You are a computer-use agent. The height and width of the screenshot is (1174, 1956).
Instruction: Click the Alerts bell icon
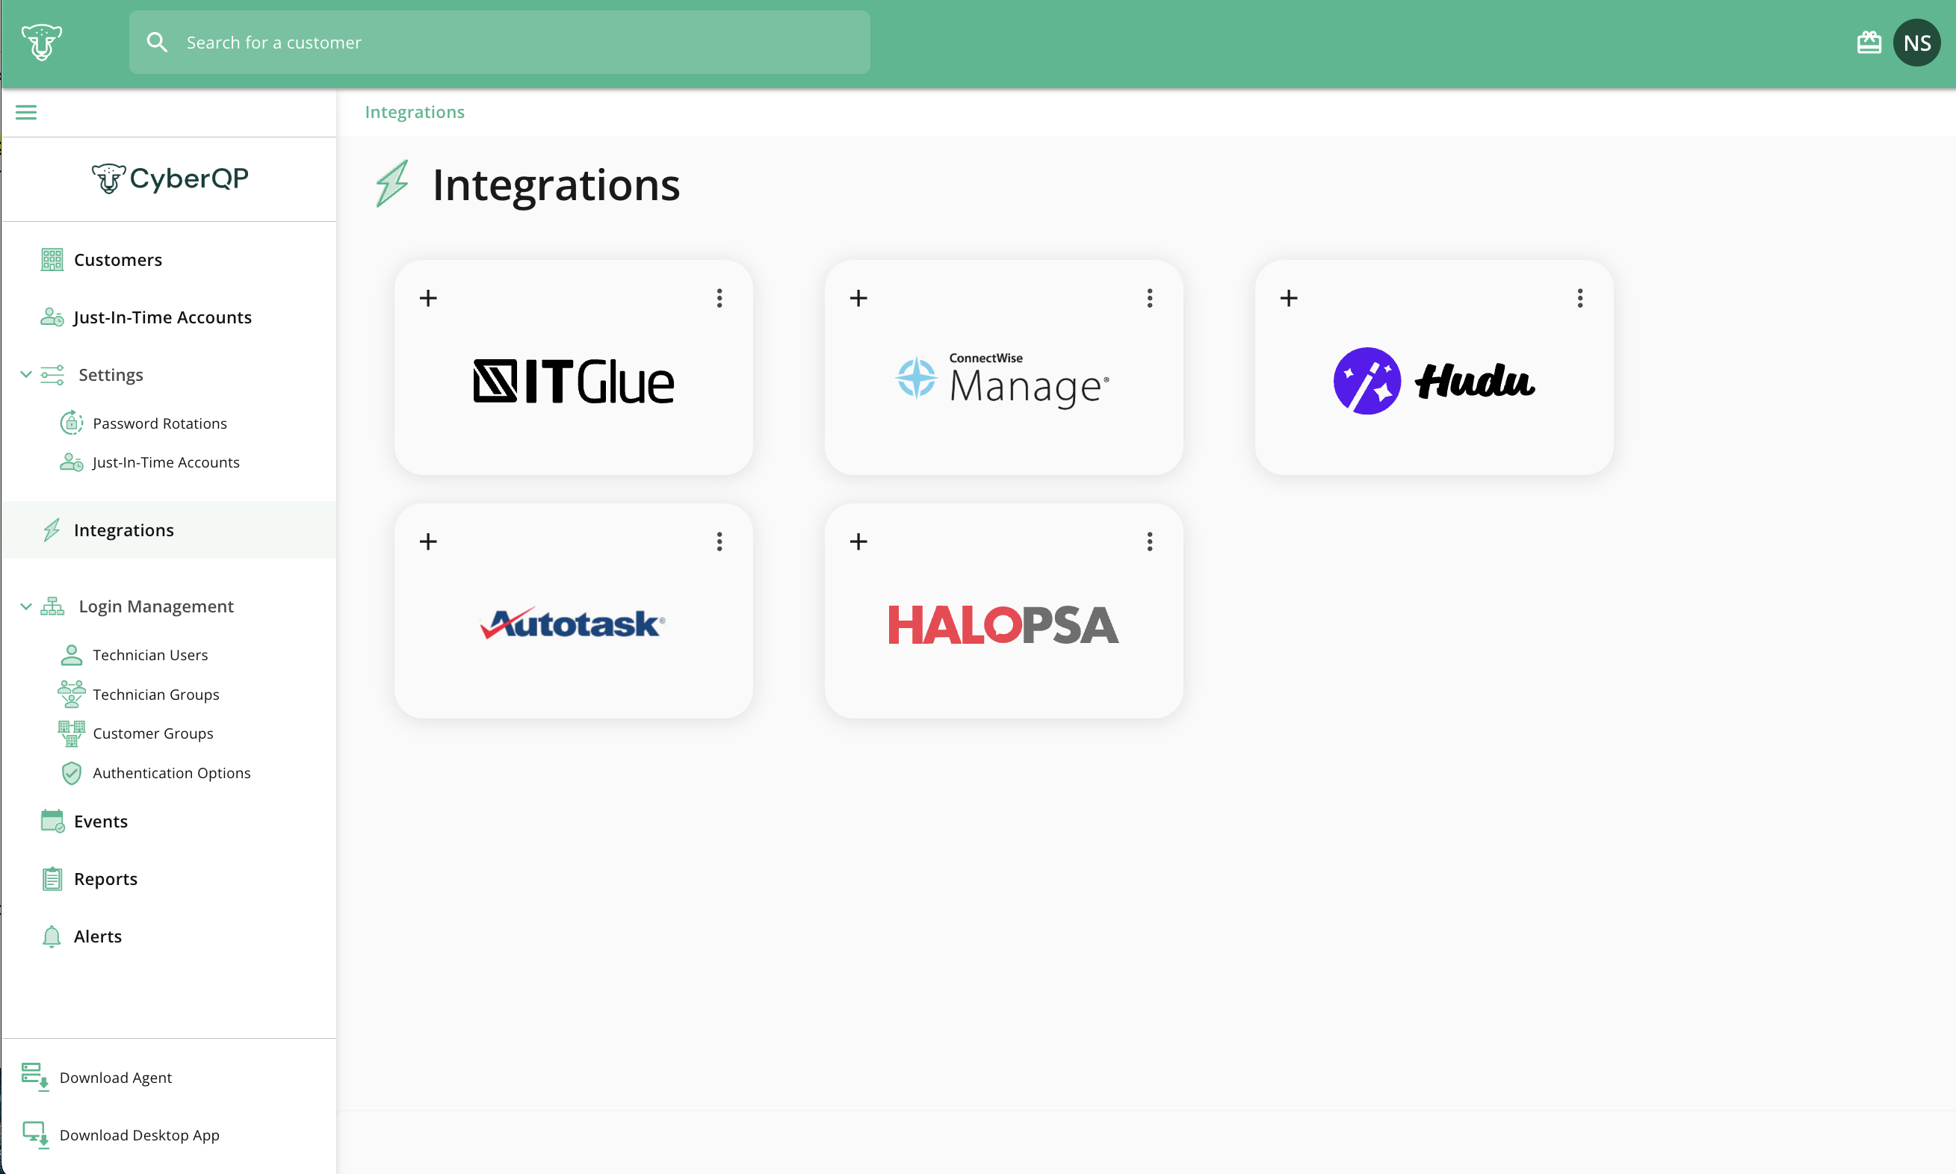coord(52,937)
